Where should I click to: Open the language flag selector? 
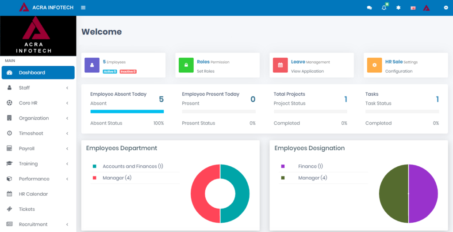click(413, 8)
